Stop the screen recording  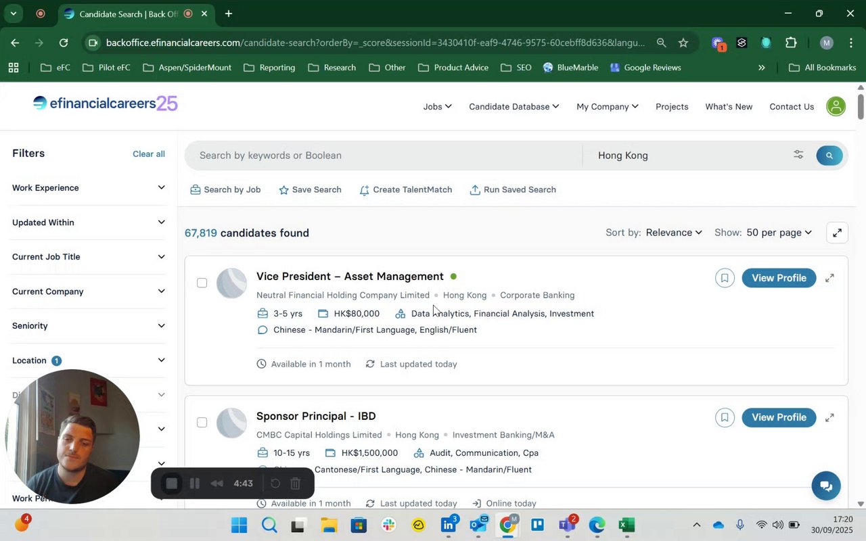(x=172, y=484)
